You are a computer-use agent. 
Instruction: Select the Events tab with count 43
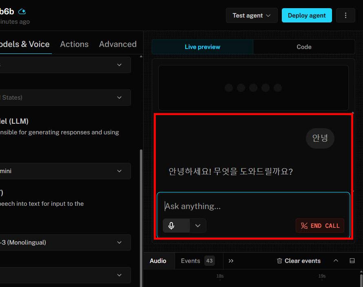pos(198,261)
